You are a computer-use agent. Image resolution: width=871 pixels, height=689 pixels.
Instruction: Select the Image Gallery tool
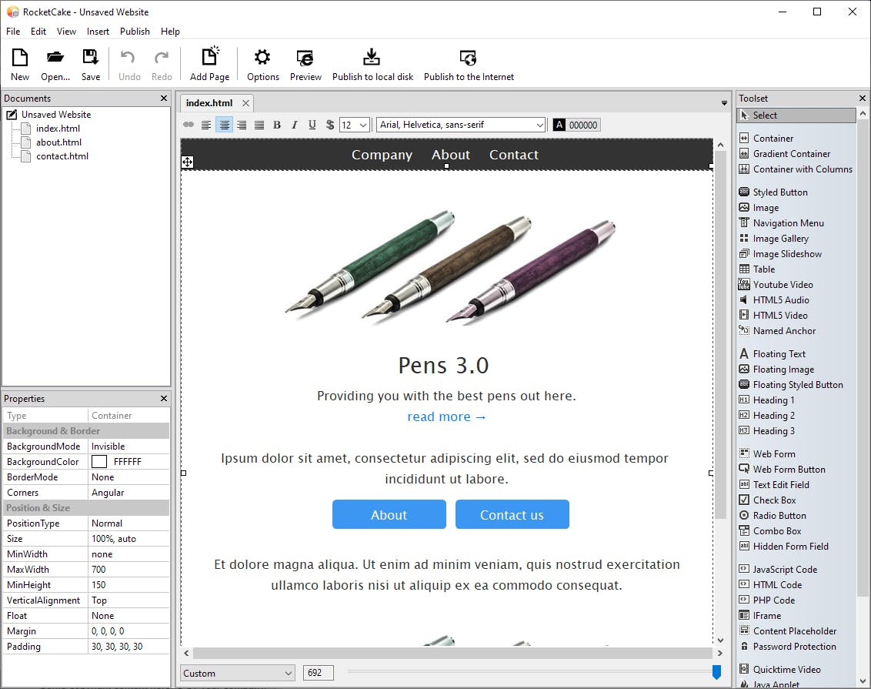point(780,239)
